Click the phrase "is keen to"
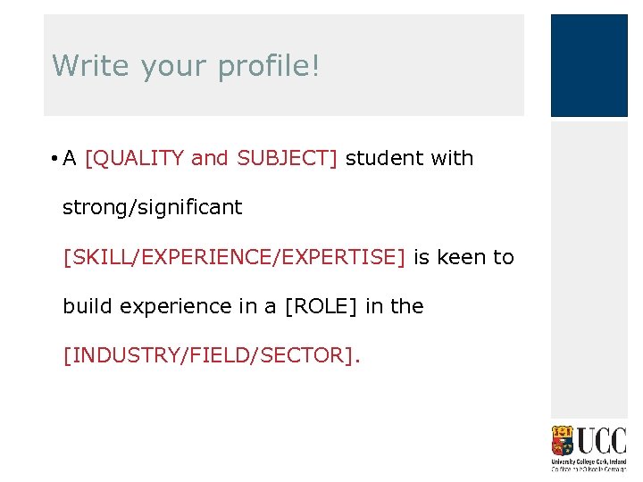 (x=463, y=257)
